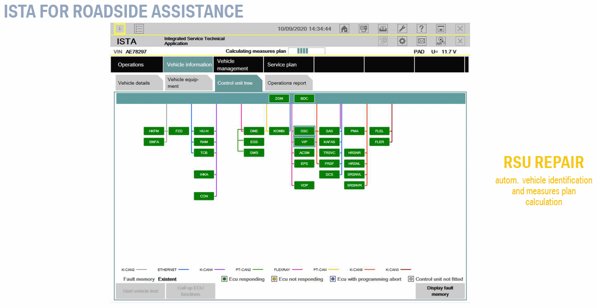Select the DME control unit

(x=254, y=131)
